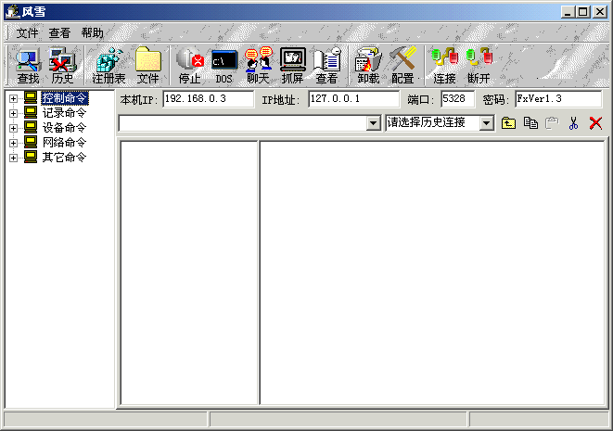Image resolution: width=613 pixels, height=431 pixels.
Task: Click the 连接 (Connect) toolbar icon
Action: click(444, 65)
